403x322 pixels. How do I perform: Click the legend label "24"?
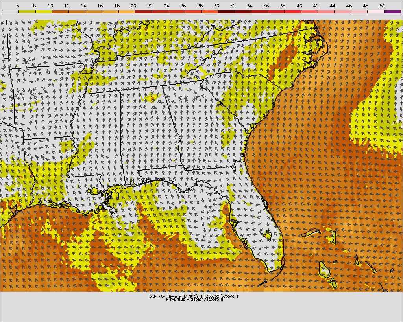pyautogui.click(x=166, y=6)
